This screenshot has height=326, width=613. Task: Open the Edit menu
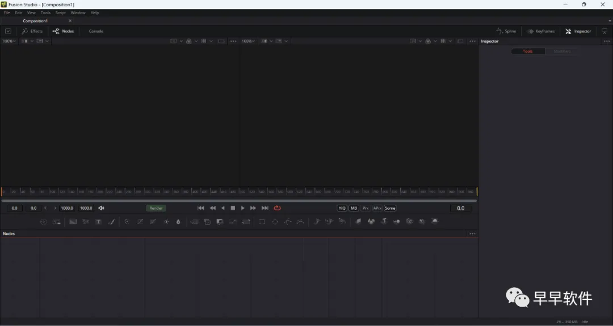tap(18, 12)
